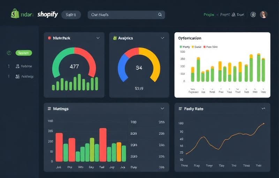Collapse the Farily Rate panel chevron
279x178 pixels.
(263, 109)
